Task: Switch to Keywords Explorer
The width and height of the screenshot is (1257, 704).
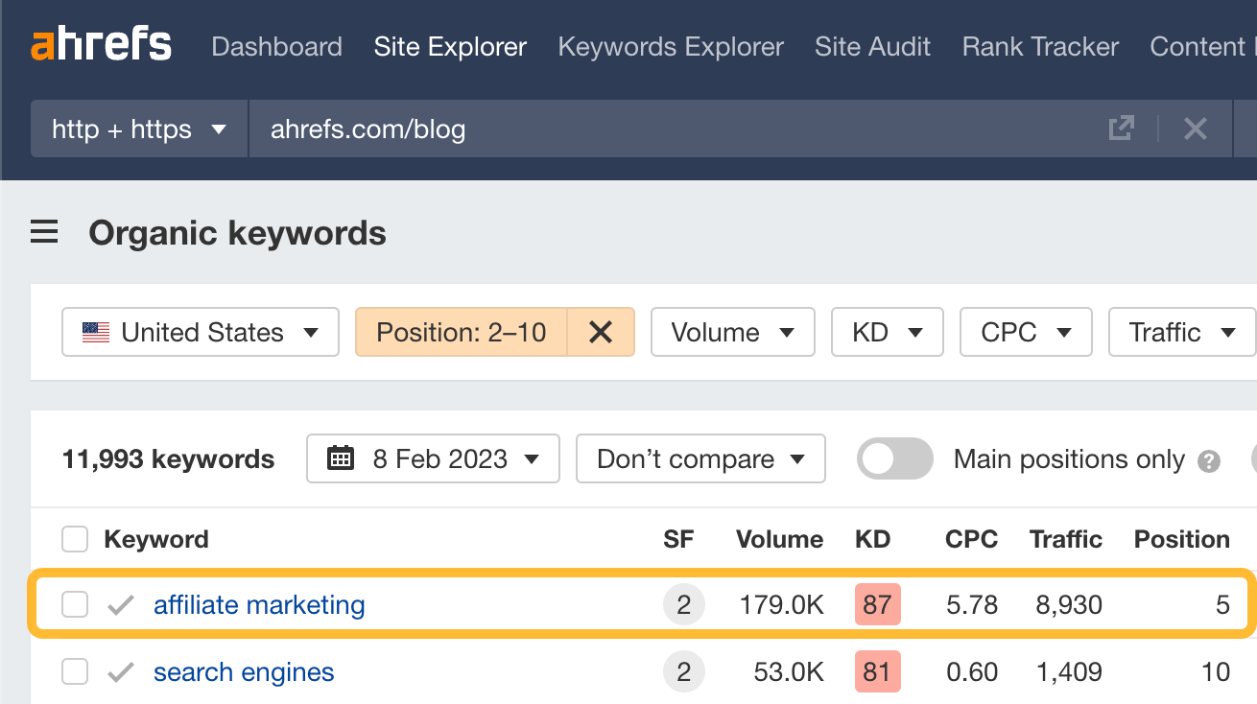Action: click(671, 46)
